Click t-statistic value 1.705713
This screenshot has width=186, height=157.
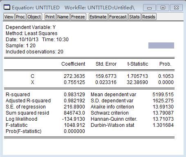(137, 76)
